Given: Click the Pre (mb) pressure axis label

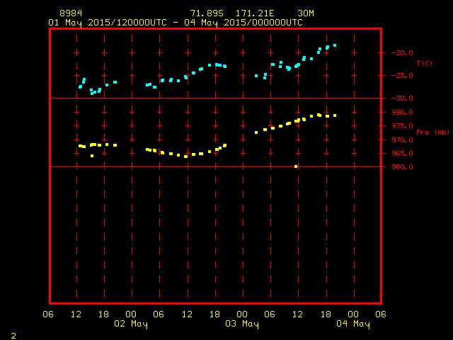Looking at the screenshot, I should coord(432,132).
